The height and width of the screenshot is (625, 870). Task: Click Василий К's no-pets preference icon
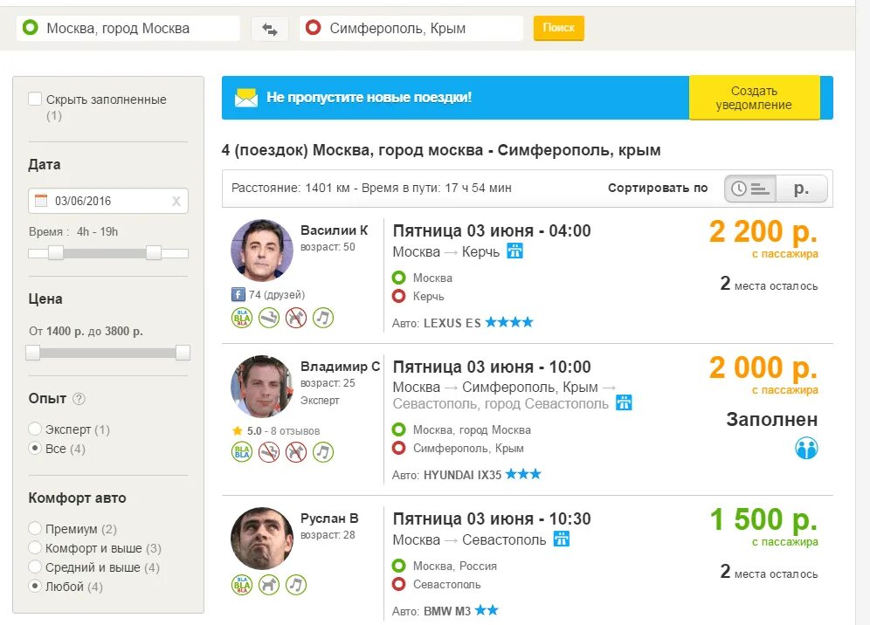pyautogui.click(x=296, y=318)
